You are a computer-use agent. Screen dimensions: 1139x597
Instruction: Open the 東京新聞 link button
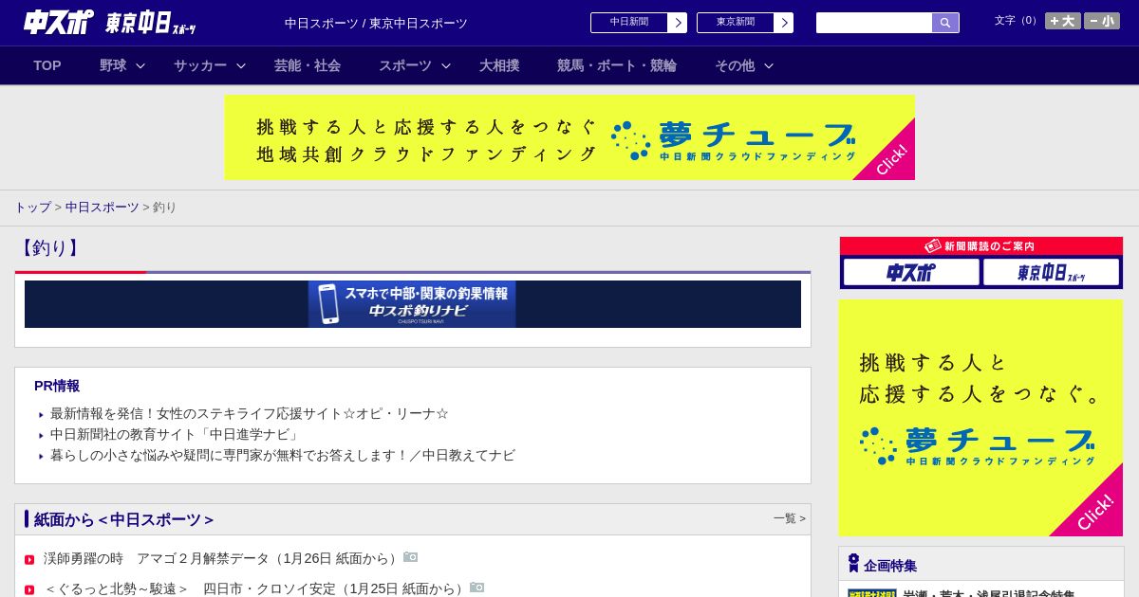click(736, 23)
